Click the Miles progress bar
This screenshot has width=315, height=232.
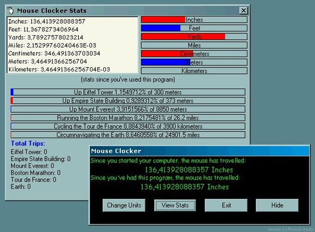[x=194, y=45]
